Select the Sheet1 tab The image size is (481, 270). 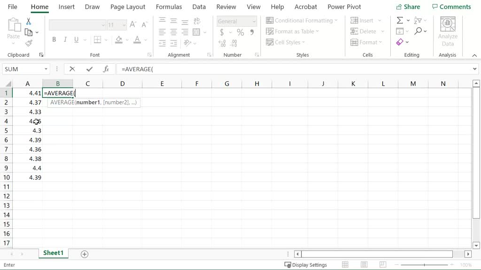coord(54,253)
